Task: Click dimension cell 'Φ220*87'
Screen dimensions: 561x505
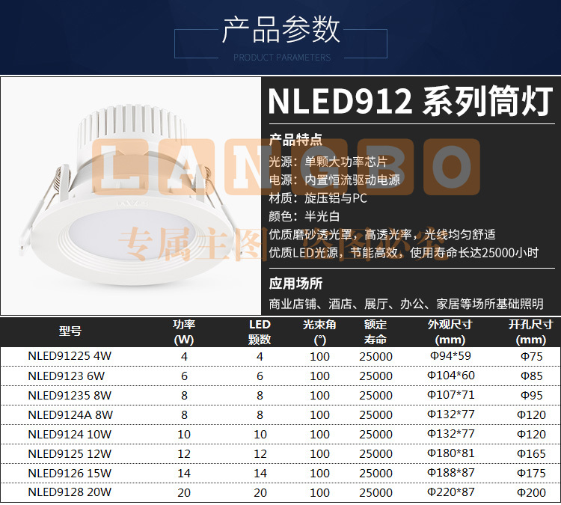Action: (x=451, y=492)
